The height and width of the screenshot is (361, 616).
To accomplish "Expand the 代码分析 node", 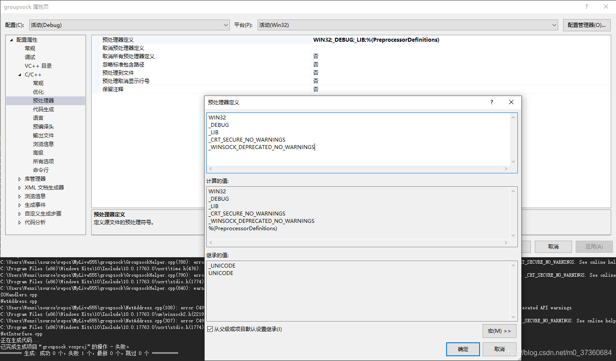I will 20,222.
